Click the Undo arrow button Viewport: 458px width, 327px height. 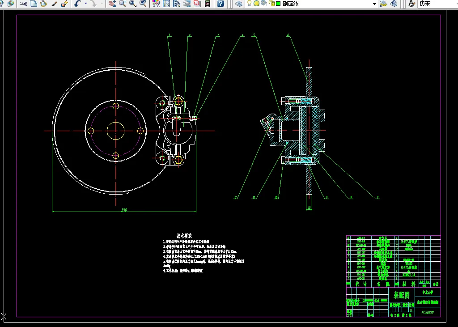point(77,4)
